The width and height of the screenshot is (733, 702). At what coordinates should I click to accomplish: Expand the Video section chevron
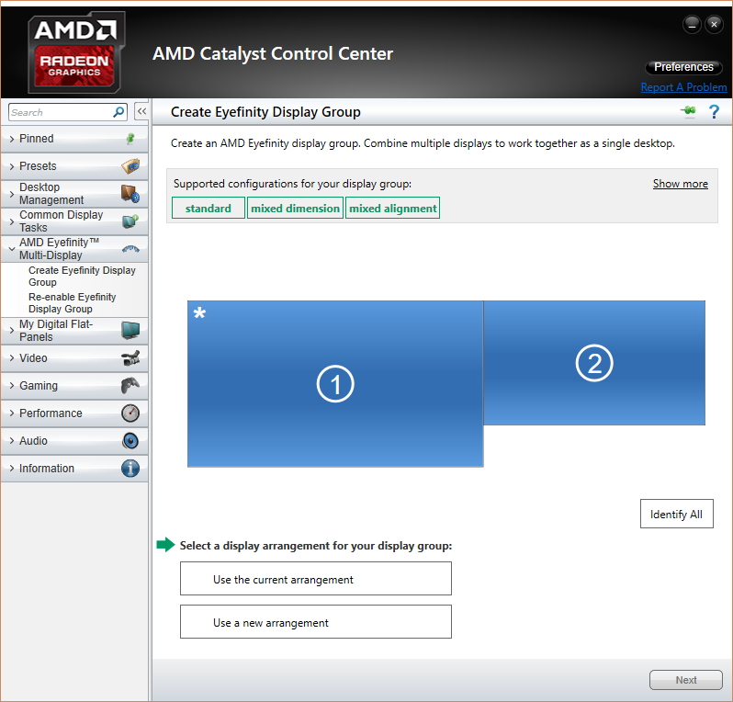(12, 358)
